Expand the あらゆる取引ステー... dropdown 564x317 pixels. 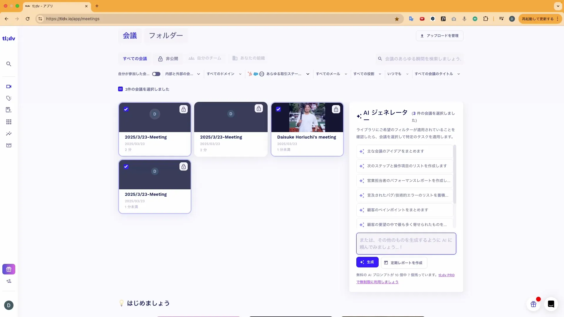point(278,74)
